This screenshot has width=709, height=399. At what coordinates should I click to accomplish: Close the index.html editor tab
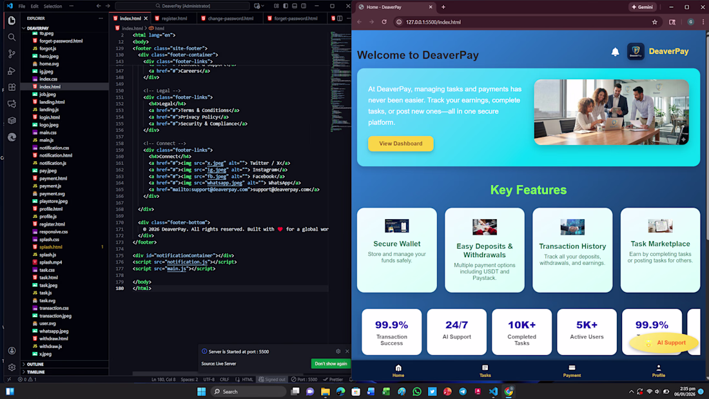coord(146,19)
